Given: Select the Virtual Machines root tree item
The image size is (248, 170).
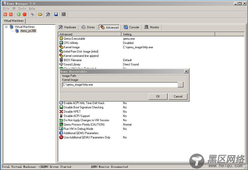Looking at the screenshot, I should point(25,27).
